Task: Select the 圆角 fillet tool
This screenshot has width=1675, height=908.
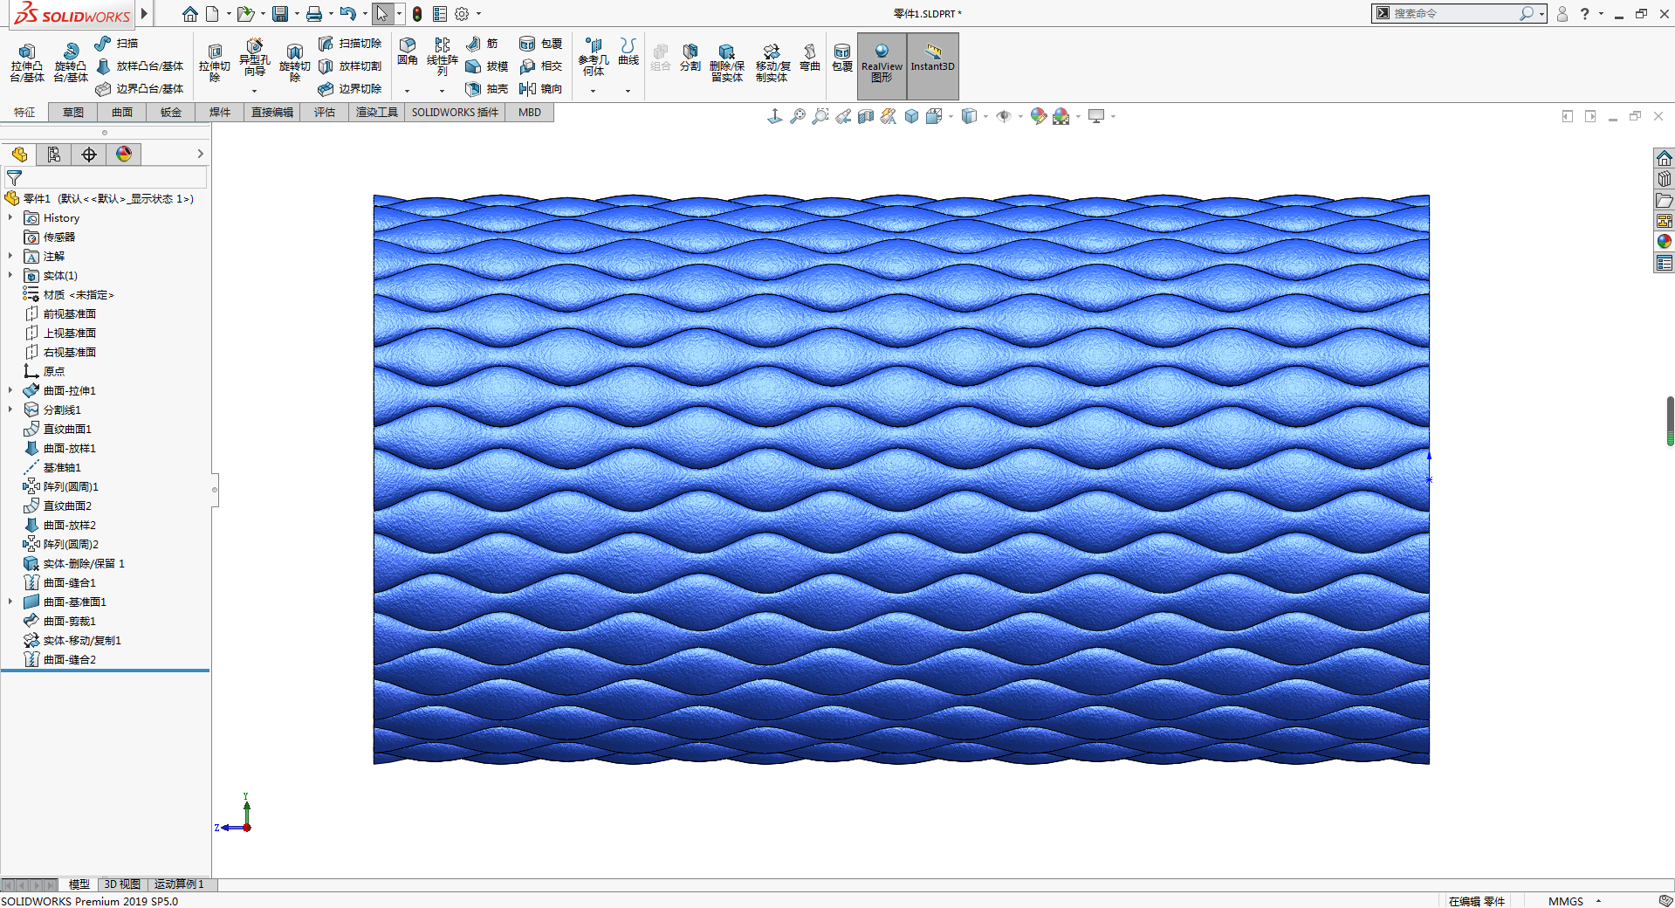Action: pos(408,52)
